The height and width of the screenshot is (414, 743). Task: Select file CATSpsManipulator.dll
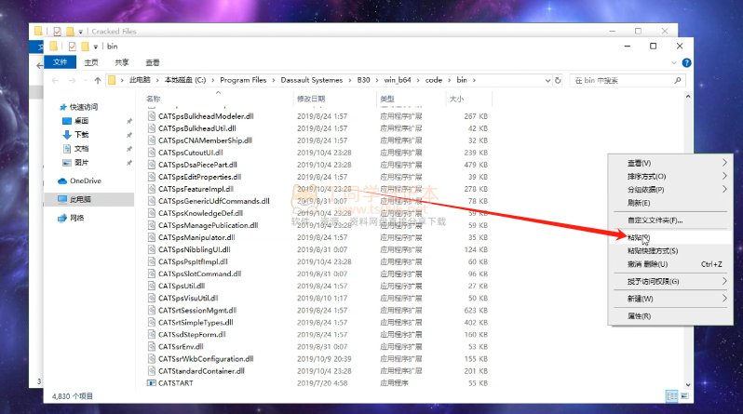point(196,237)
